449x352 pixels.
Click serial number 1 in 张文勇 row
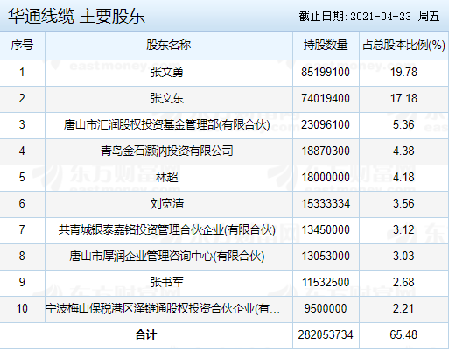tap(22, 72)
